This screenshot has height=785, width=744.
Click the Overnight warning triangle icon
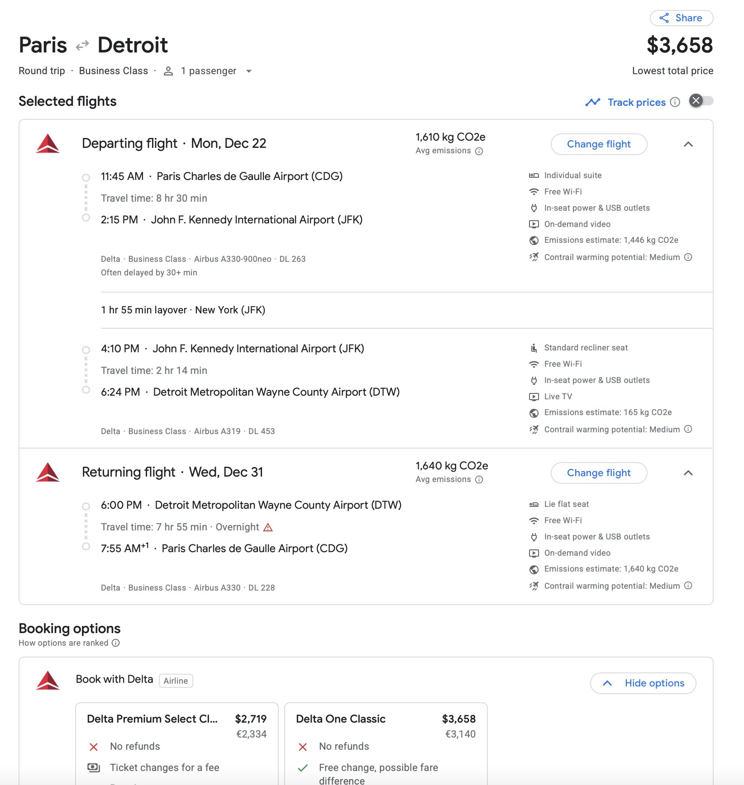(269, 527)
